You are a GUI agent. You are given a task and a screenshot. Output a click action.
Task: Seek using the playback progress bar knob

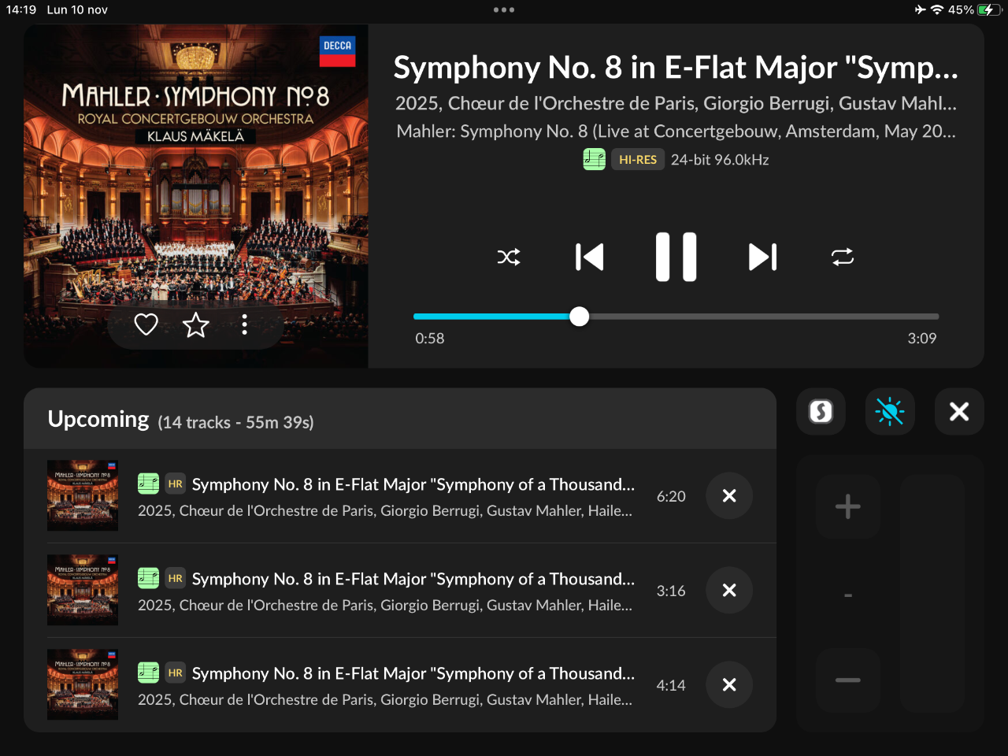tap(580, 317)
